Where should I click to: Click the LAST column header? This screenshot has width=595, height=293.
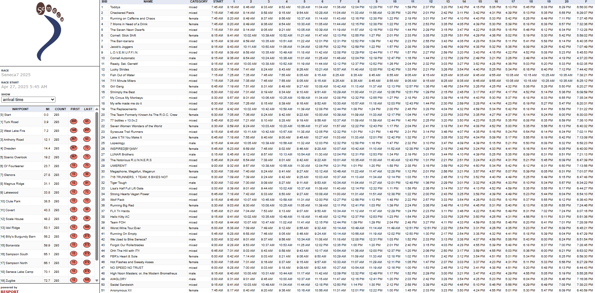pyautogui.click(x=88, y=109)
